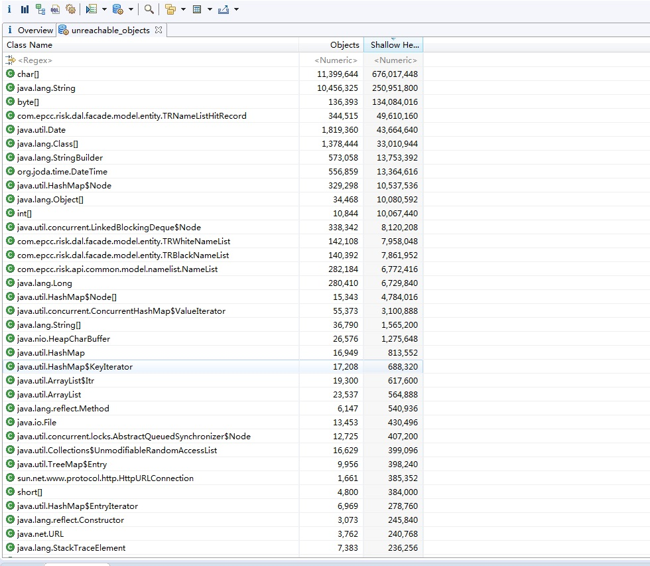
Task: Select the java.nio.HeapCharBuffer row
Action: pyautogui.click(x=213, y=339)
